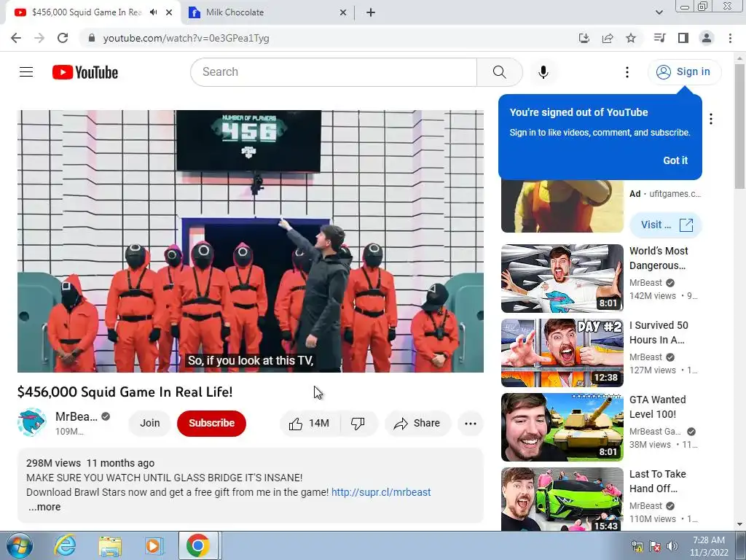Click the video player showing Squid Game
This screenshot has height=560, width=746.
click(251, 241)
